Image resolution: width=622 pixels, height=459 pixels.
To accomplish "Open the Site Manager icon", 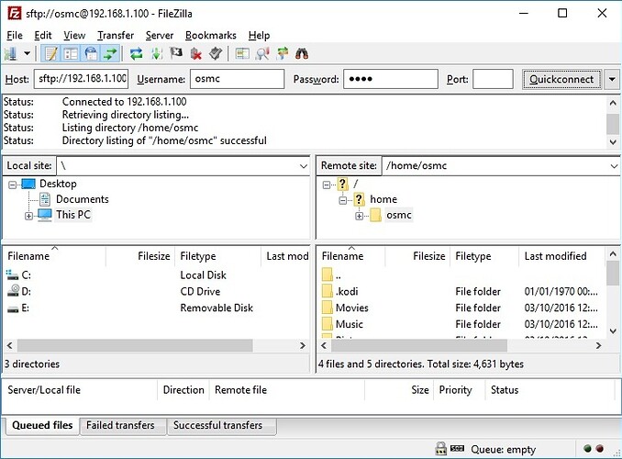I will coord(11,53).
